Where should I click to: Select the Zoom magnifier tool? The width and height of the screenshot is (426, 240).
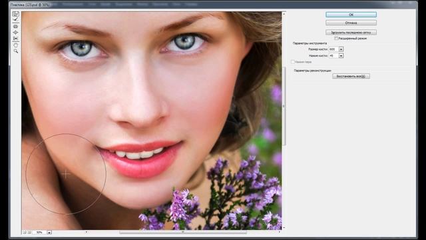click(15, 51)
